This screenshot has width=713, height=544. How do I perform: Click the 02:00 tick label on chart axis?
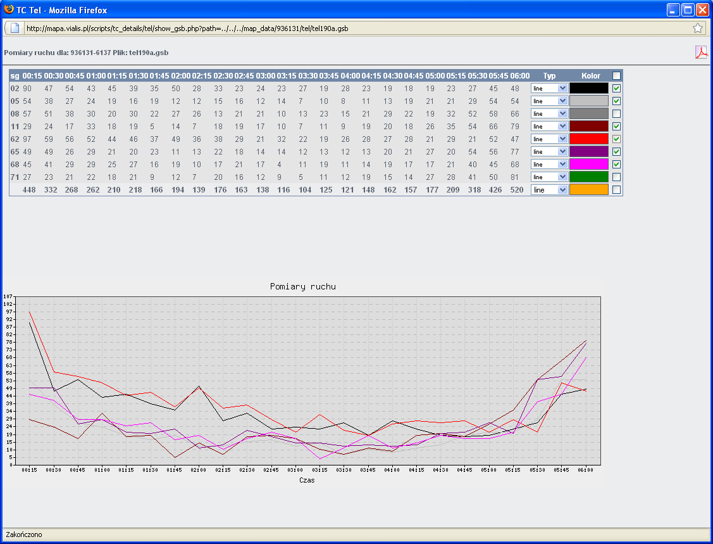[x=198, y=470]
